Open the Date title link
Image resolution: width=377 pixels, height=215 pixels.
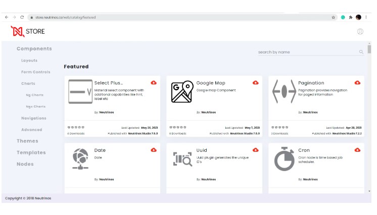coord(100,150)
